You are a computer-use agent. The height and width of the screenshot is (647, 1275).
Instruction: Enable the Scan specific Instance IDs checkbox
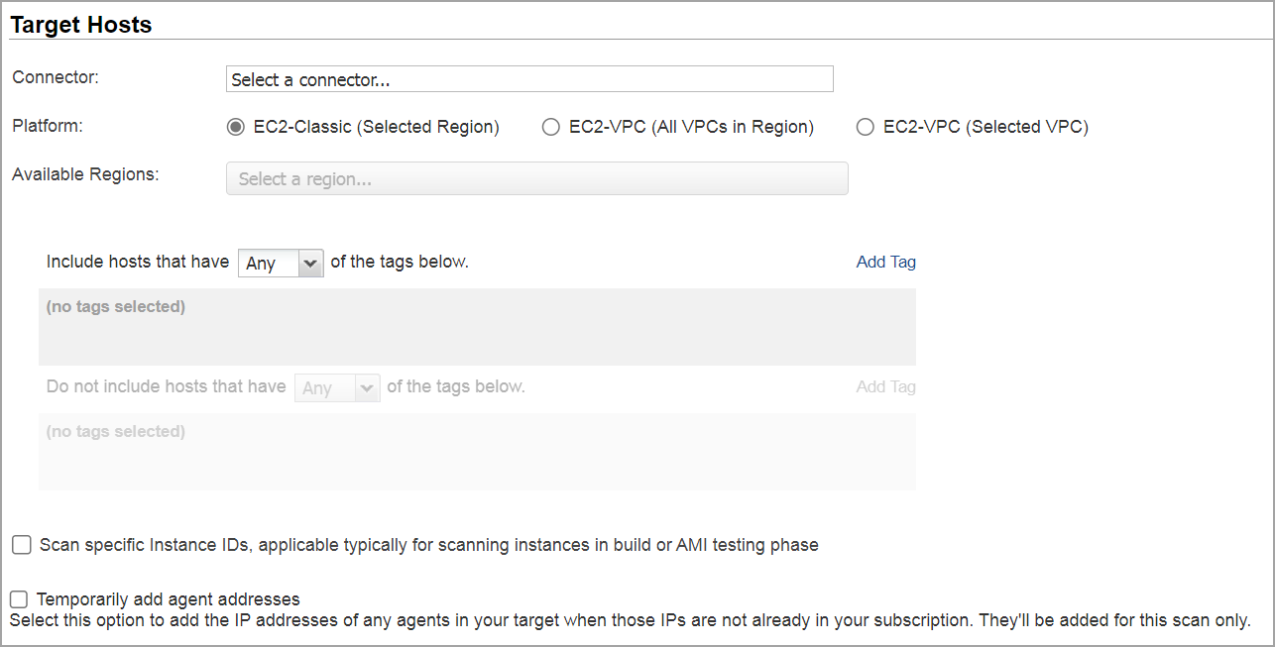21,544
